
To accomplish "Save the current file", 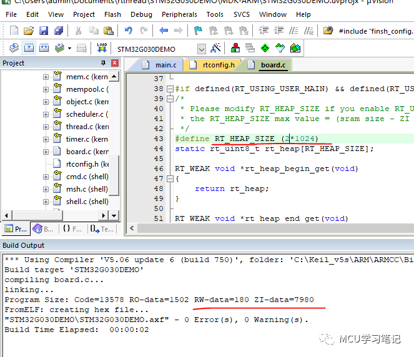I will tap(44, 31).
